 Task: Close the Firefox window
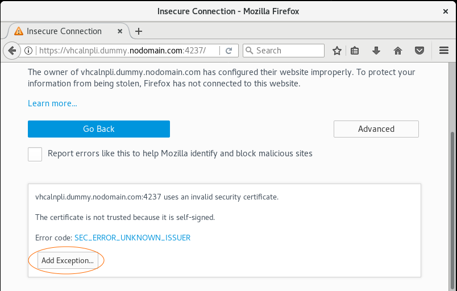click(445, 11)
